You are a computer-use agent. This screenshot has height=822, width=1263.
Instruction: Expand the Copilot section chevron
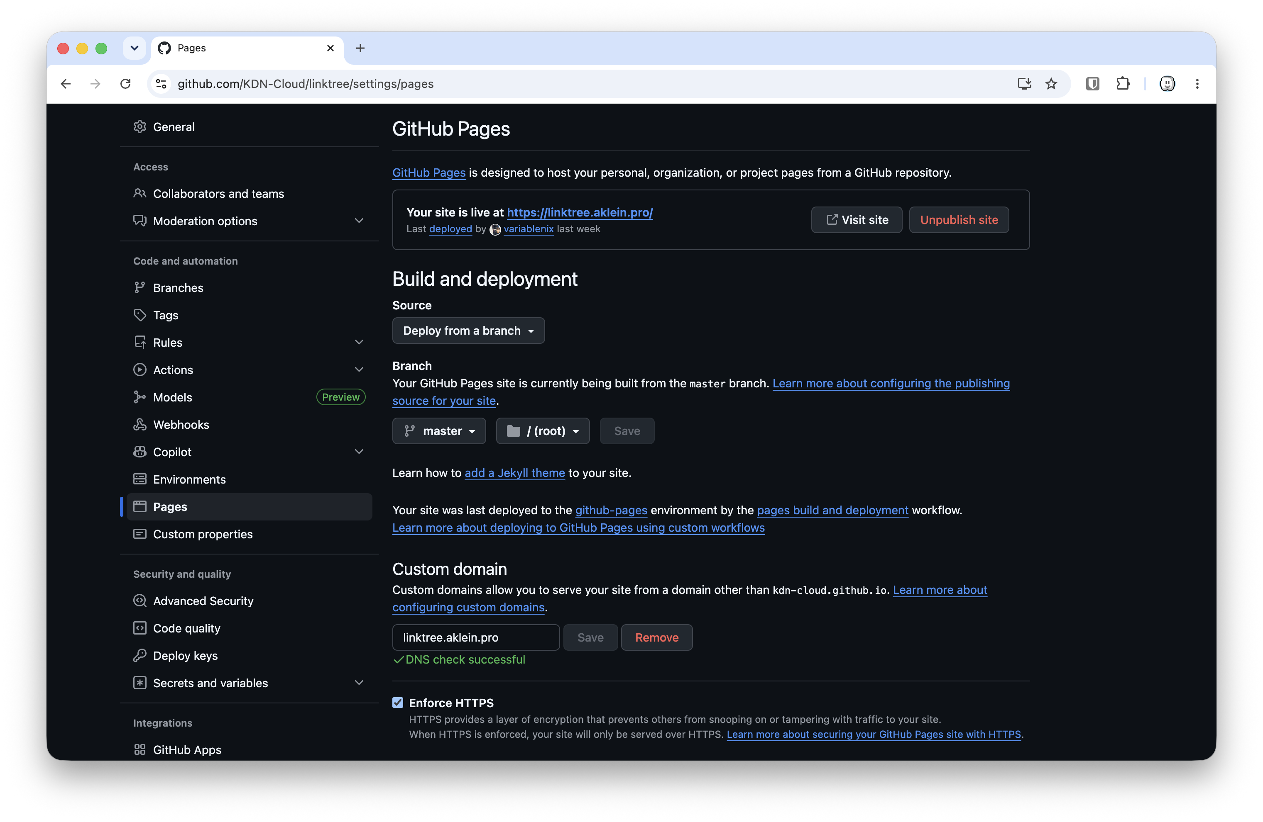[x=359, y=452]
